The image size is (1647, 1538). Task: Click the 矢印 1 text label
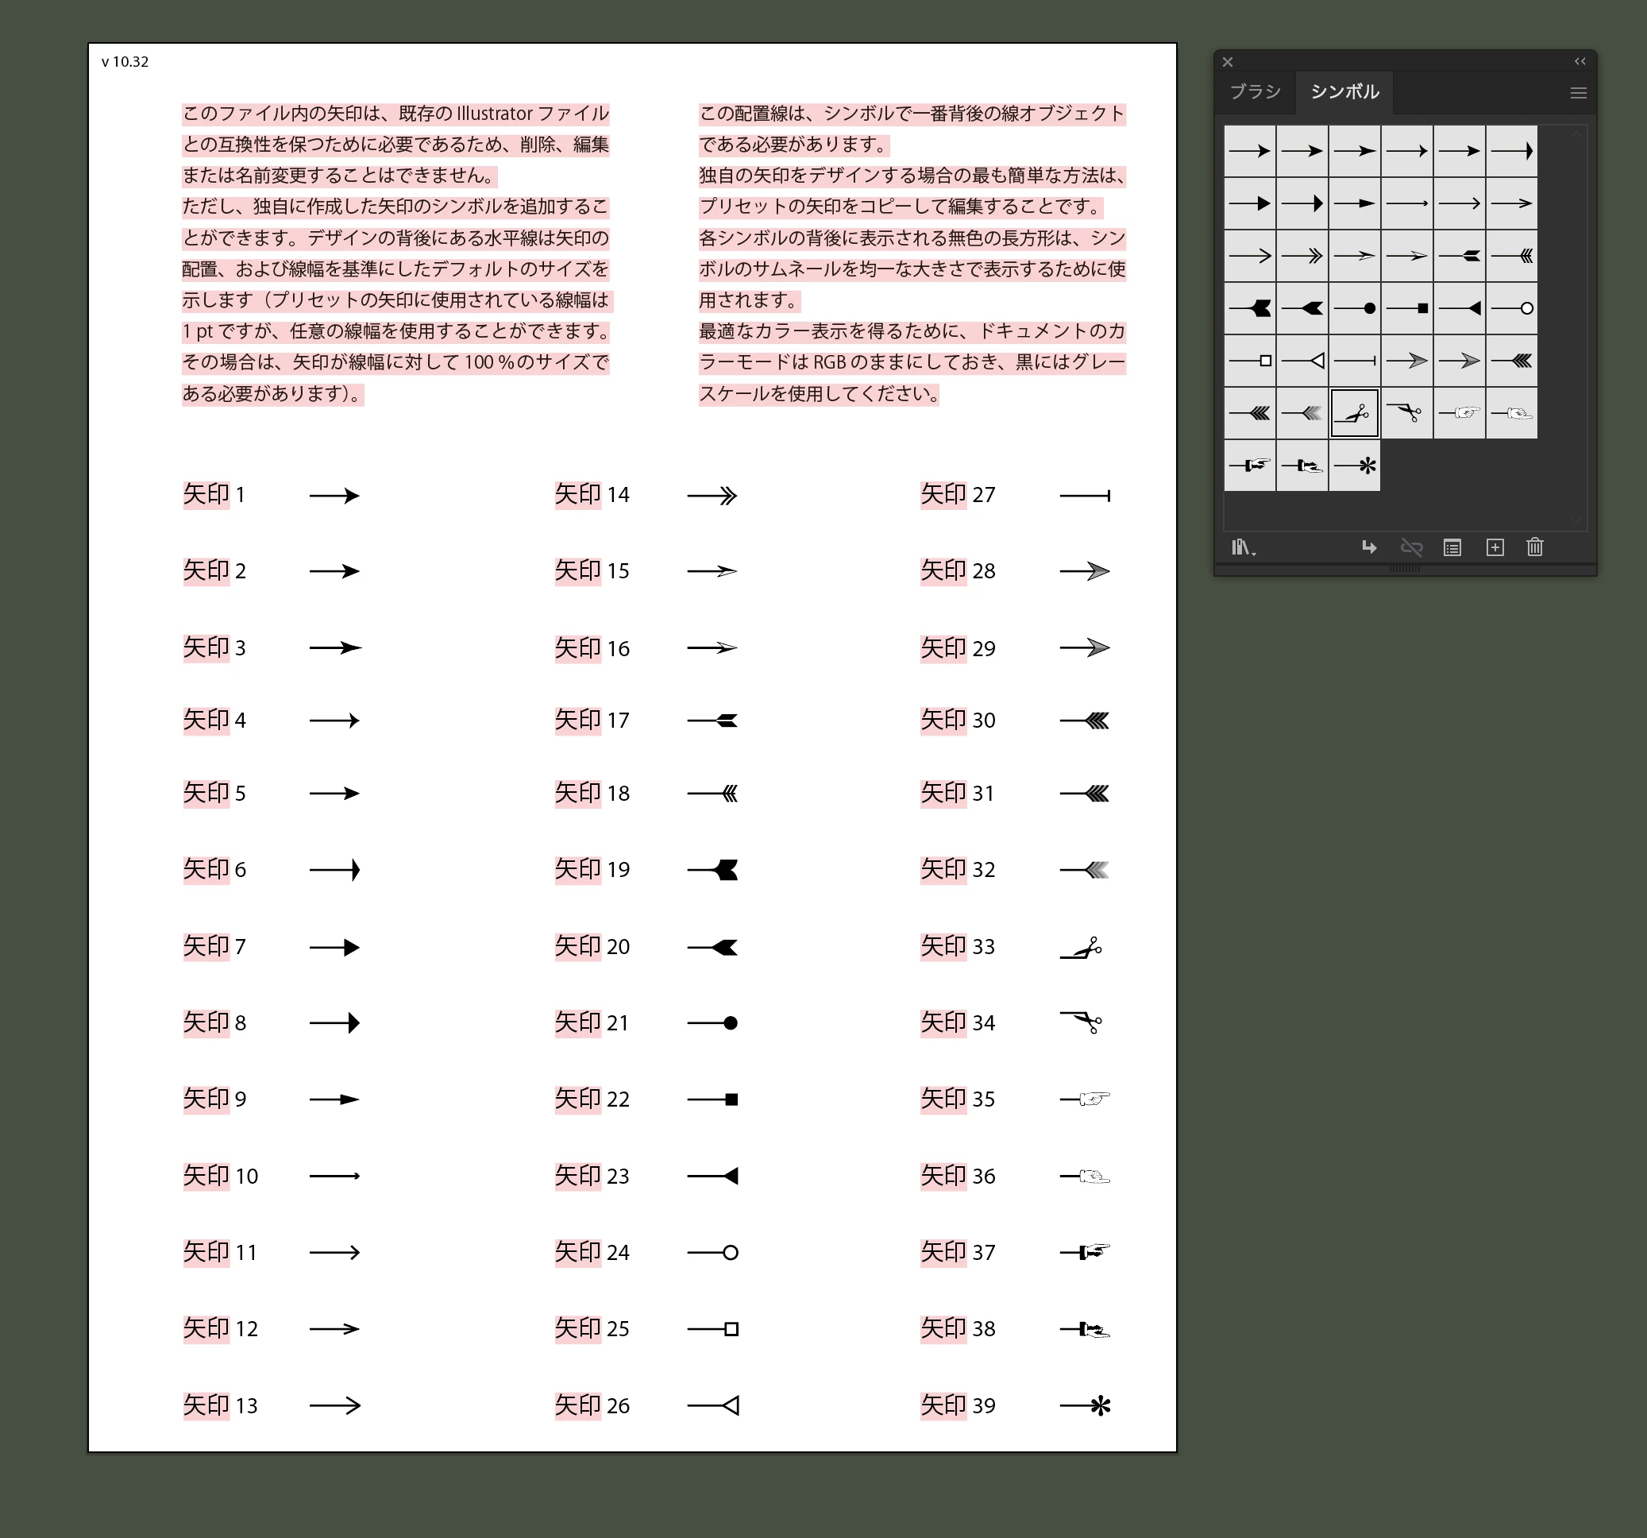coord(214,495)
